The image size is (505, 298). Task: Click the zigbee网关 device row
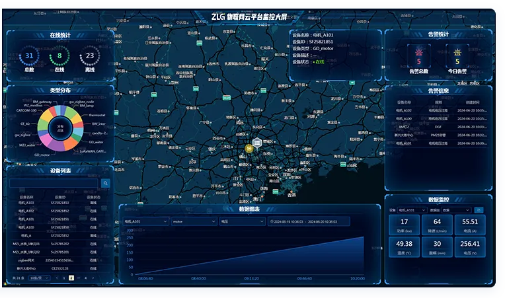[x=60, y=260]
